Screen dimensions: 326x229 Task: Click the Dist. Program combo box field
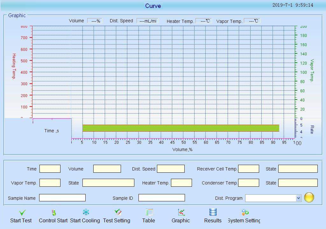[270, 198]
